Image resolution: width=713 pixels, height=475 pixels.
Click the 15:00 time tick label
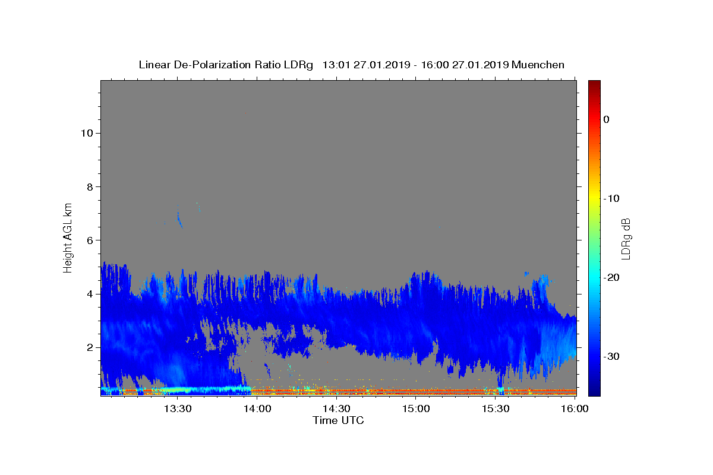point(417,408)
